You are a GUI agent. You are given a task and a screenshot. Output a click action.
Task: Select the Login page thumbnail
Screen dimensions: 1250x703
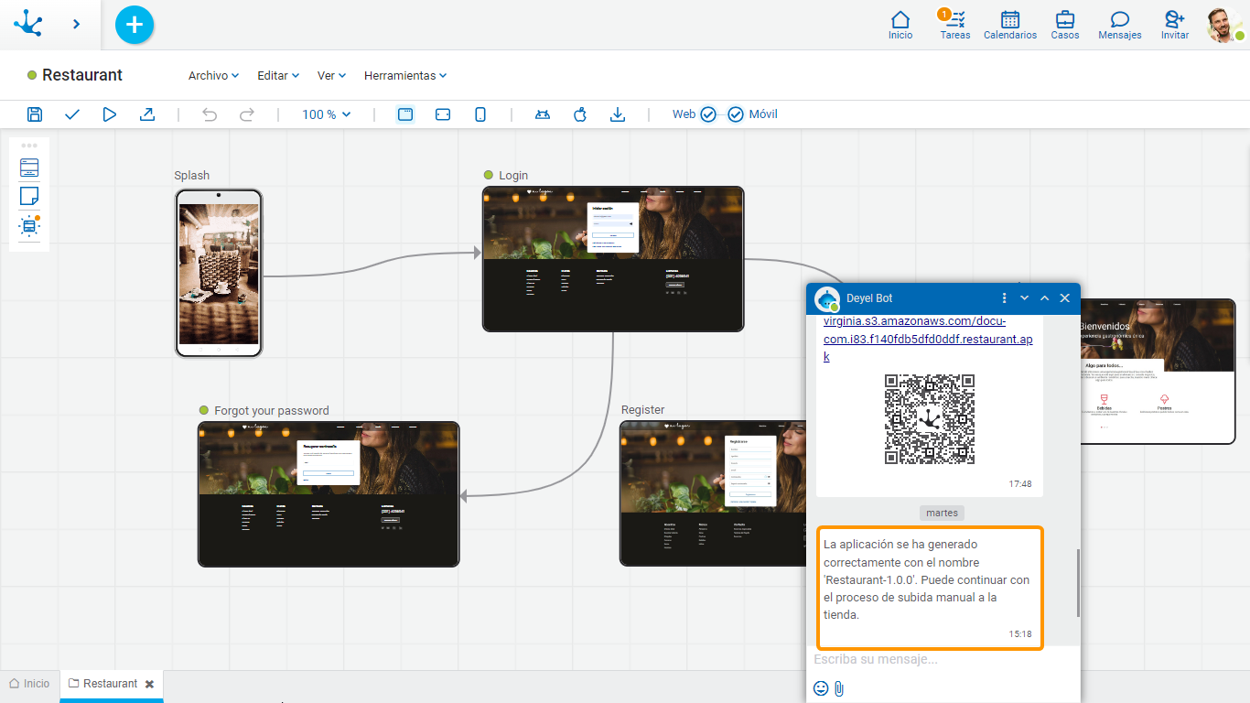pos(613,259)
